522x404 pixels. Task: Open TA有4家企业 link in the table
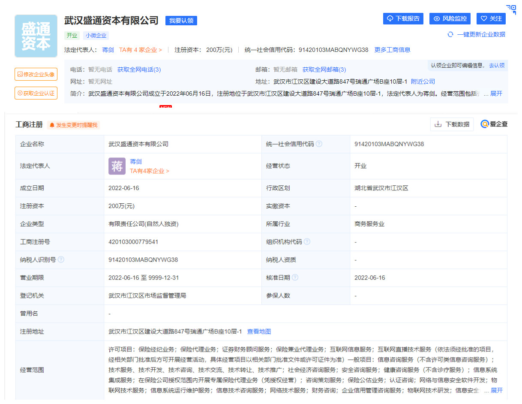click(150, 171)
